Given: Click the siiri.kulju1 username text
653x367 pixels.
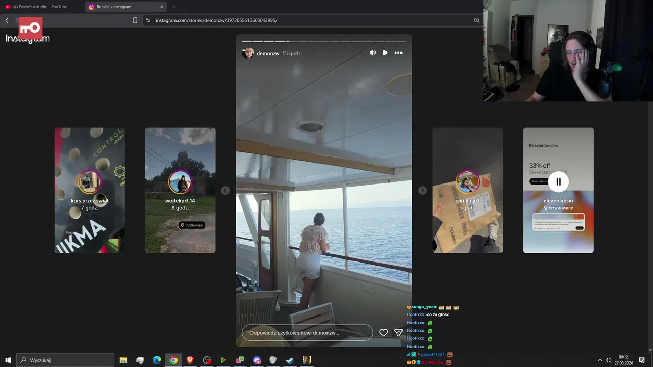Looking at the screenshot, I should [467, 201].
